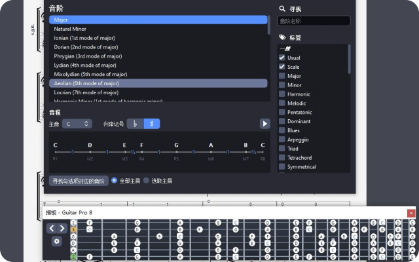Viewport: 419px width, 262px height.
Task: Uncheck the Usual tag checkbox
Action: [282, 58]
